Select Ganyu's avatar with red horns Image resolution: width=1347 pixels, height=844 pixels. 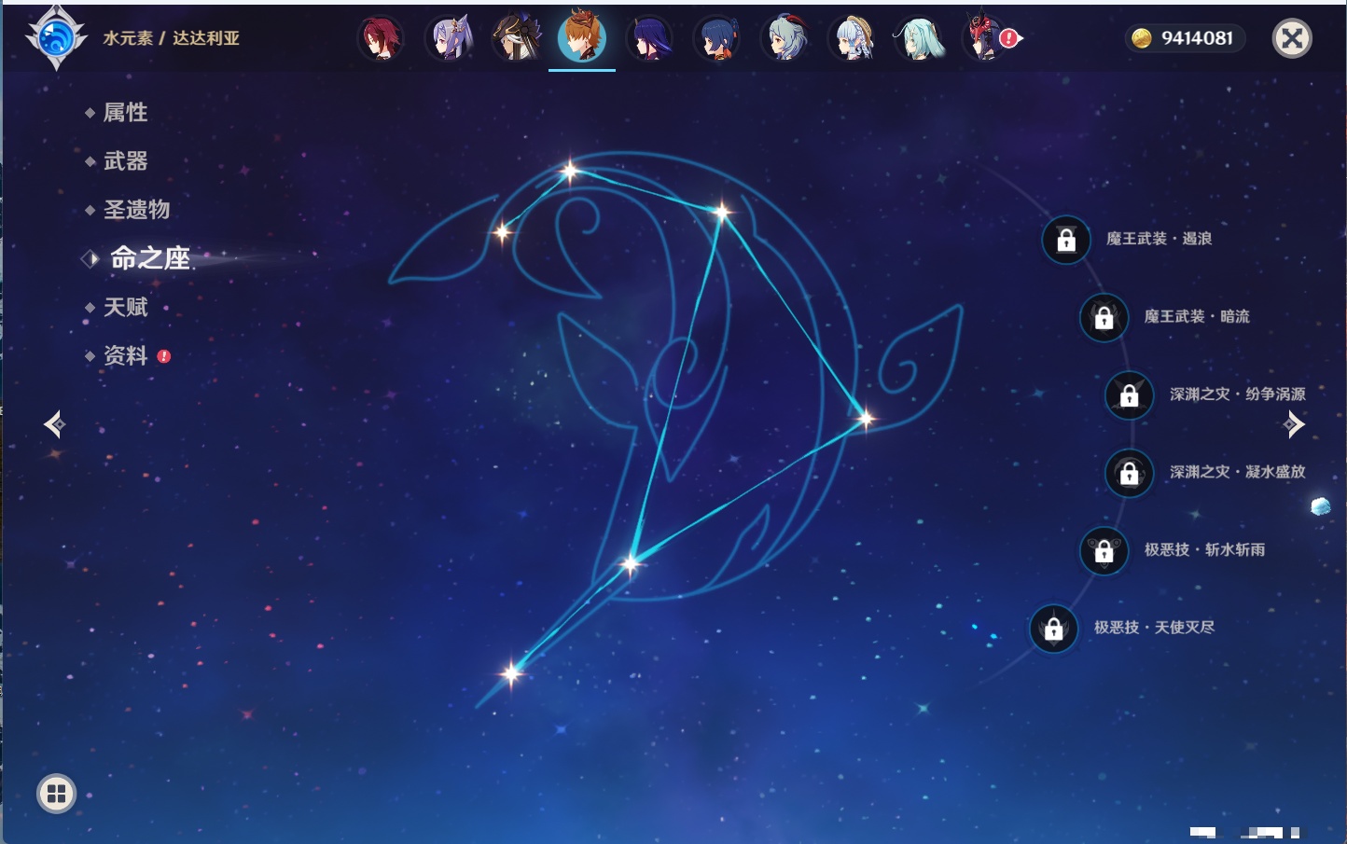[x=785, y=39]
